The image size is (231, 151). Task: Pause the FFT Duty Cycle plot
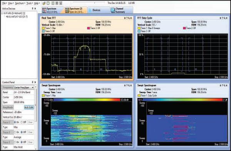[221, 18]
